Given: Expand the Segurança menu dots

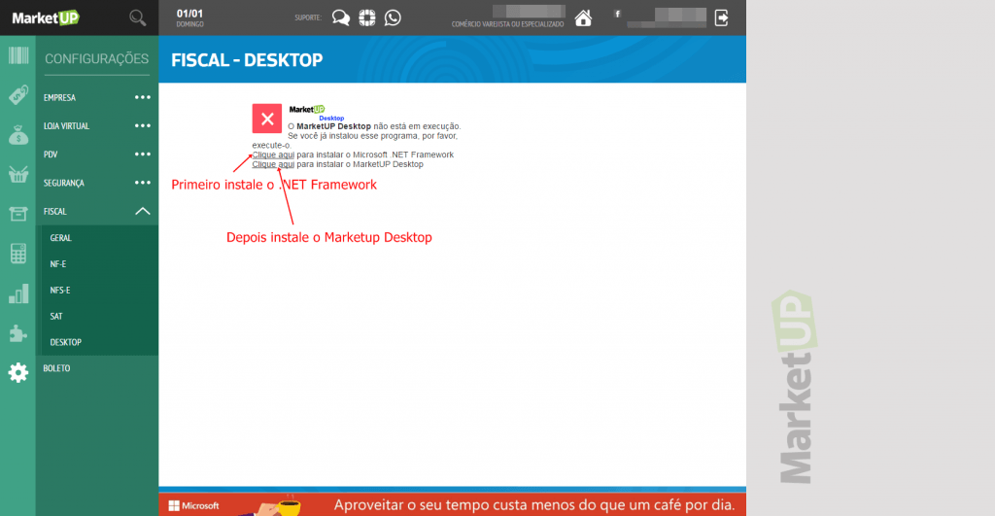Looking at the screenshot, I should click(x=143, y=183).
